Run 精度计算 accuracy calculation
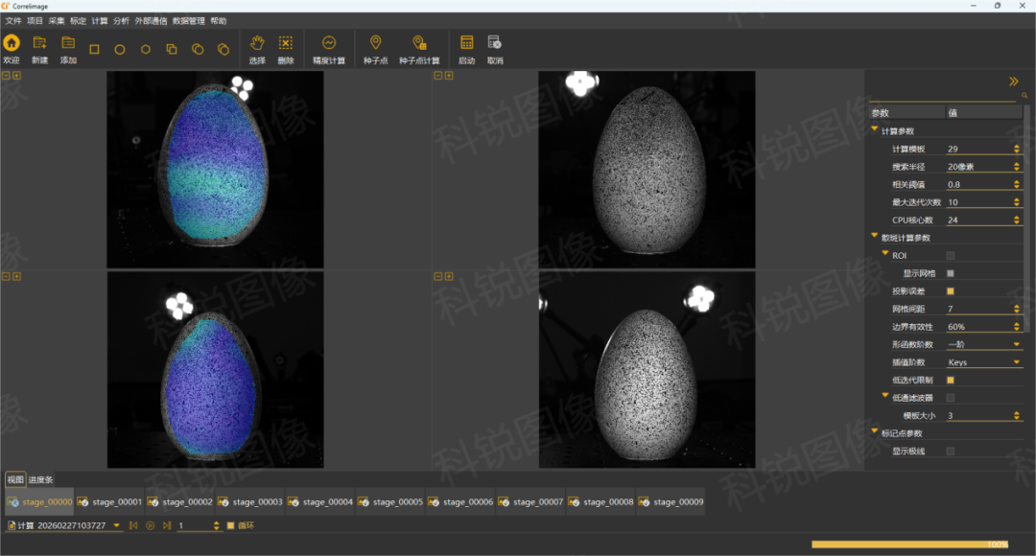This screenshot has height=556, width=1036. click(x=329, y=43)
